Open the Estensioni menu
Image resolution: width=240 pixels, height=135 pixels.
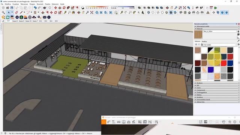pyautogui.click(x=55, y=4)
